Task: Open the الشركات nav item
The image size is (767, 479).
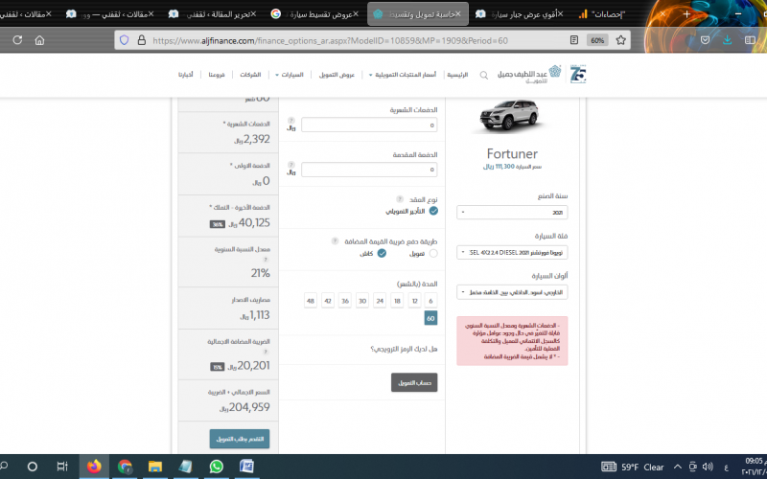Action: pyautogui.click(x=250, y=75)
